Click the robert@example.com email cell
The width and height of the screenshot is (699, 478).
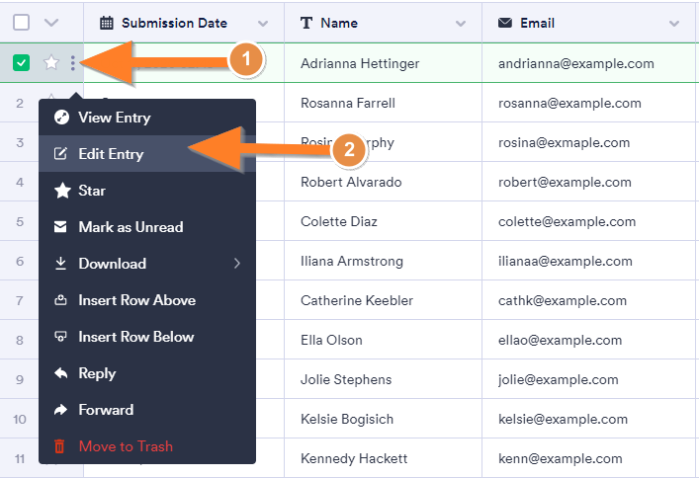tap(565, 182)
